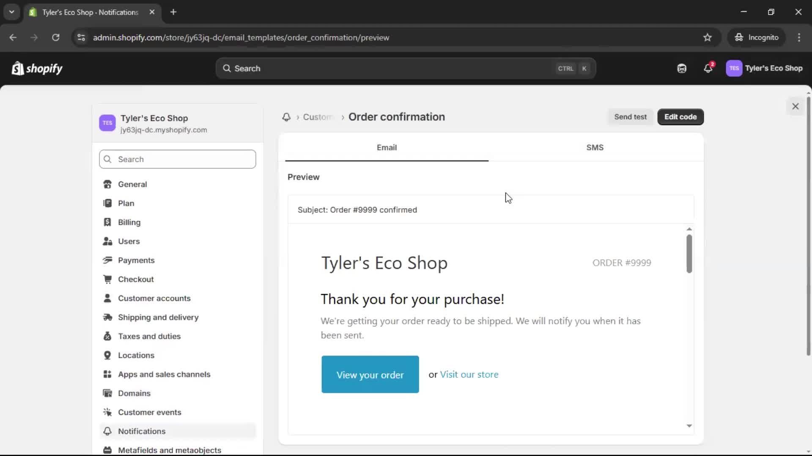The width and height of the screenshot is (812, 456).
Task: Open the browser tab search dropdown
Action: point(11,12)
